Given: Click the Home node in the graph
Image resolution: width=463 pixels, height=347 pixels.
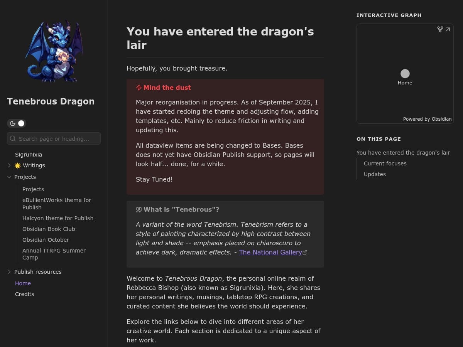Looking at the screenshot, I should click(405, 74).
